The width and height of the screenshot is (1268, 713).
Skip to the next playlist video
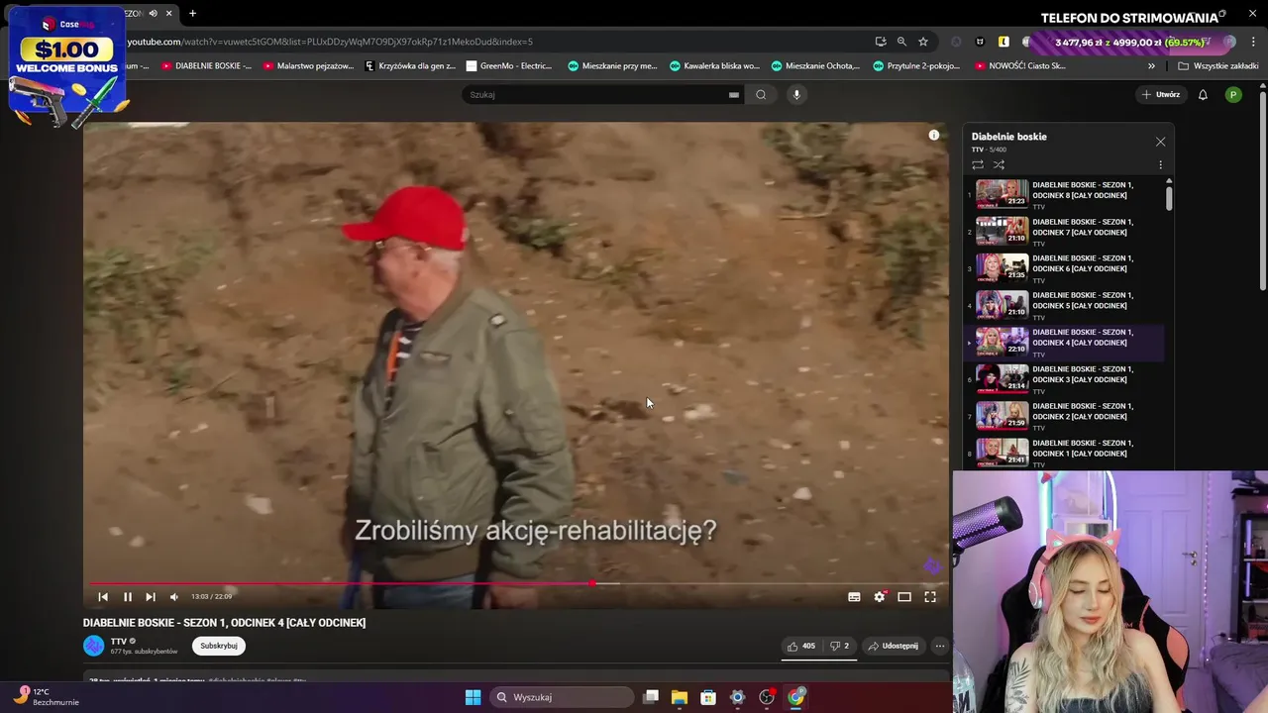coord(151,596)
